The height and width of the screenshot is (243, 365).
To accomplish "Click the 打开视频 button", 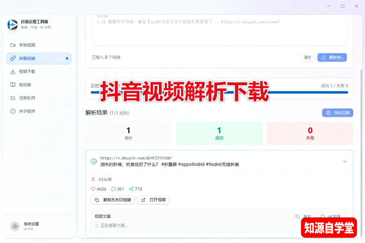I will pos(153,200).
